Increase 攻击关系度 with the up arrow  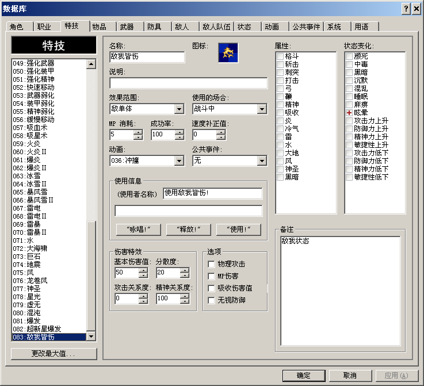(x=143, y=296)
